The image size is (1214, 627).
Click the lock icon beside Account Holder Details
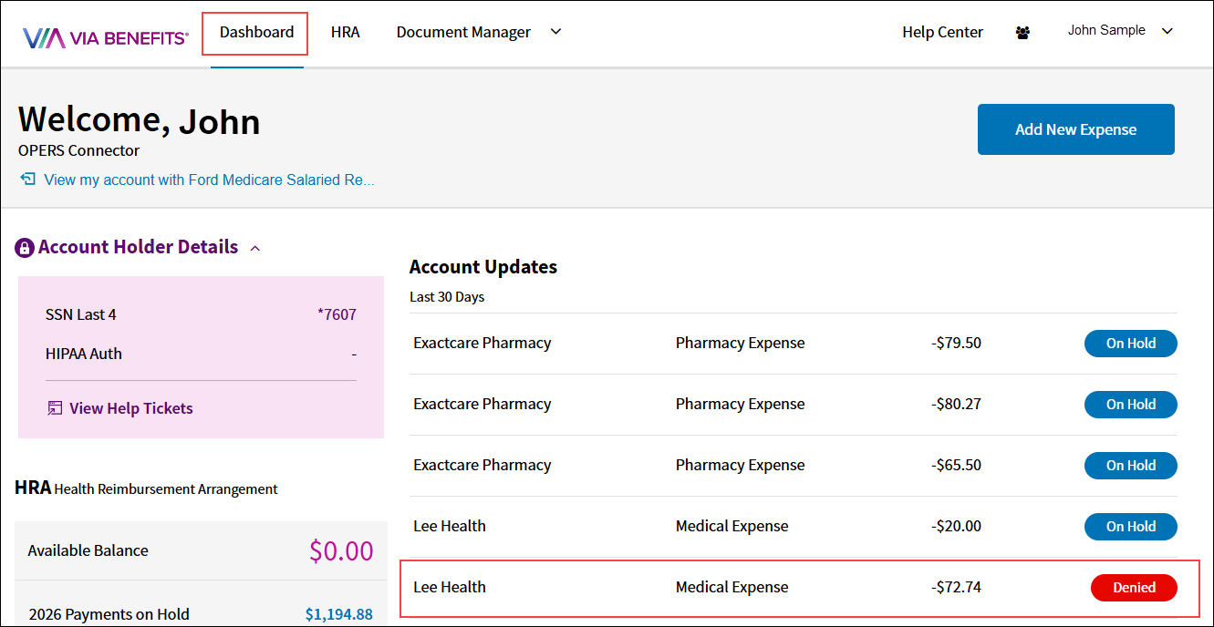pos(25,248)
